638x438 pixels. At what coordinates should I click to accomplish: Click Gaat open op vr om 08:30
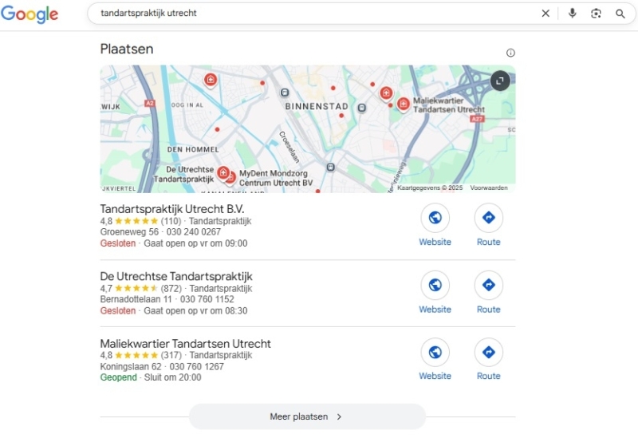tap(195, 310)
